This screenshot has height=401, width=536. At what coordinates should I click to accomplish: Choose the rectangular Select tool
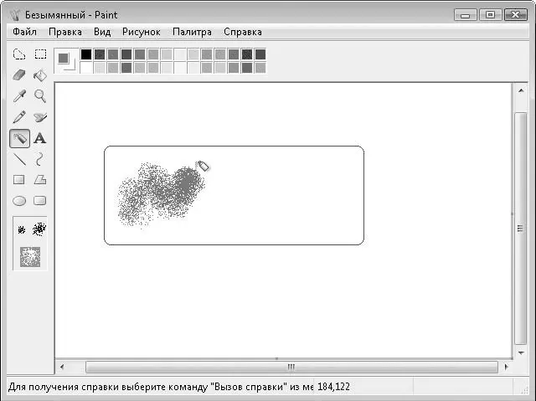point(40,54)
